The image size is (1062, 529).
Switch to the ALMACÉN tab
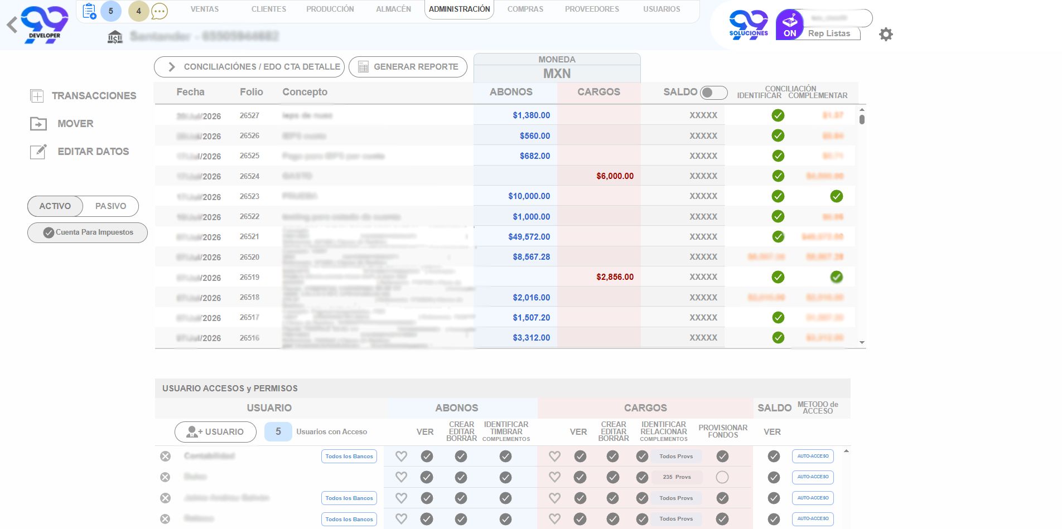(x=393, y=9)
